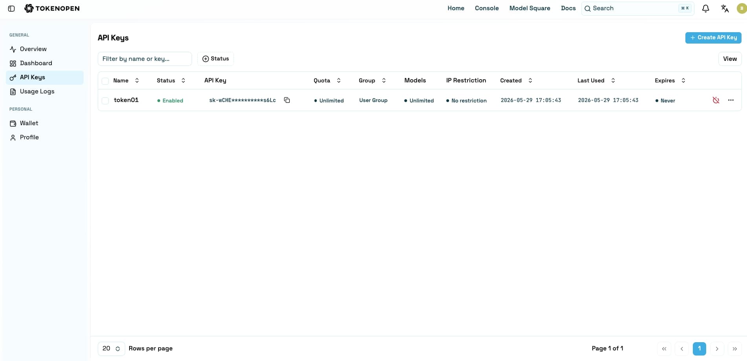Image resolution: width=747 pixels, height=361 pixels.
Task: Select API Keys in sidebar
Action: click(x=45, y=77)
